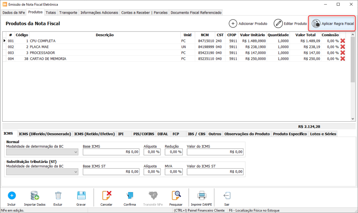The height and width of the screenshot is (213, 358).
Task: Click the Aplicar Regra Fiscal icon button
Action: coord(316,23)
